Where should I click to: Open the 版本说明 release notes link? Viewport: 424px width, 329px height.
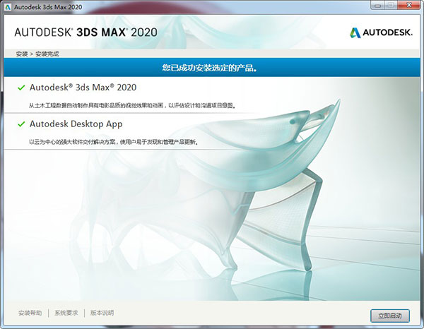click(x=102, y=313)
